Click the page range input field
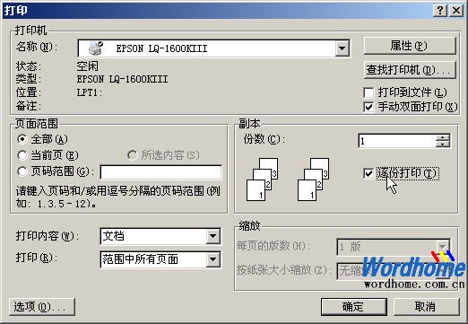The image size is (468, 324). click(160, 172)
